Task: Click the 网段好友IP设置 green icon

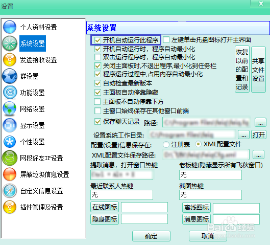Action: click(10, 158)
